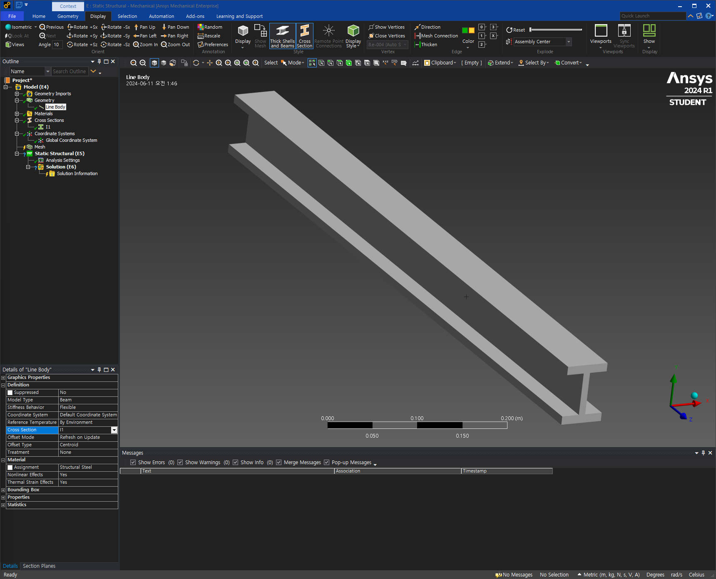Screen dimensions: 716x579
Task: Uncheck the Show Errors checkbox
Action: pyautogui.click(x=133, y=463)
